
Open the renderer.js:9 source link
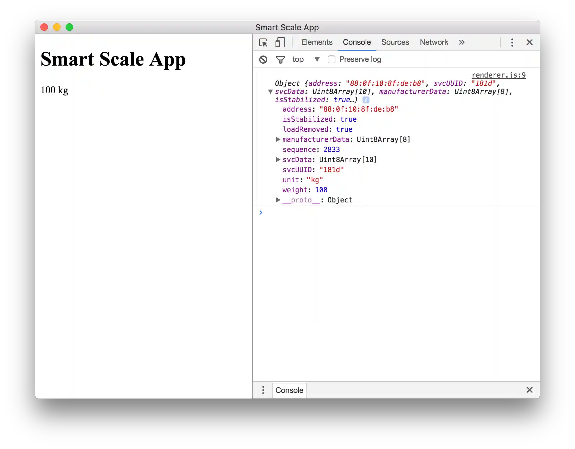click(498, 75)
